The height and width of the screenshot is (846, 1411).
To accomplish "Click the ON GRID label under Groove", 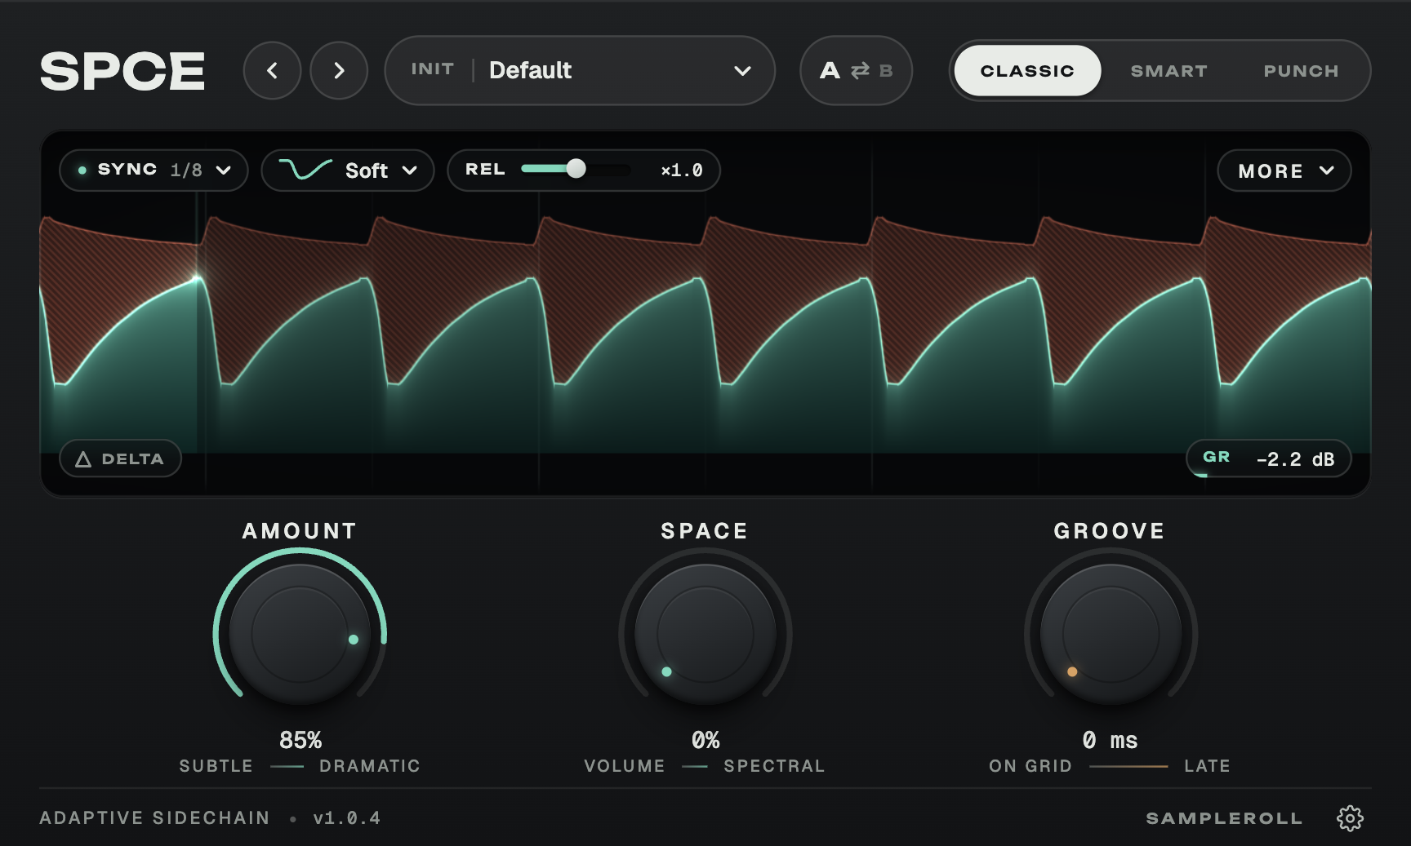I will (1030, 766).
